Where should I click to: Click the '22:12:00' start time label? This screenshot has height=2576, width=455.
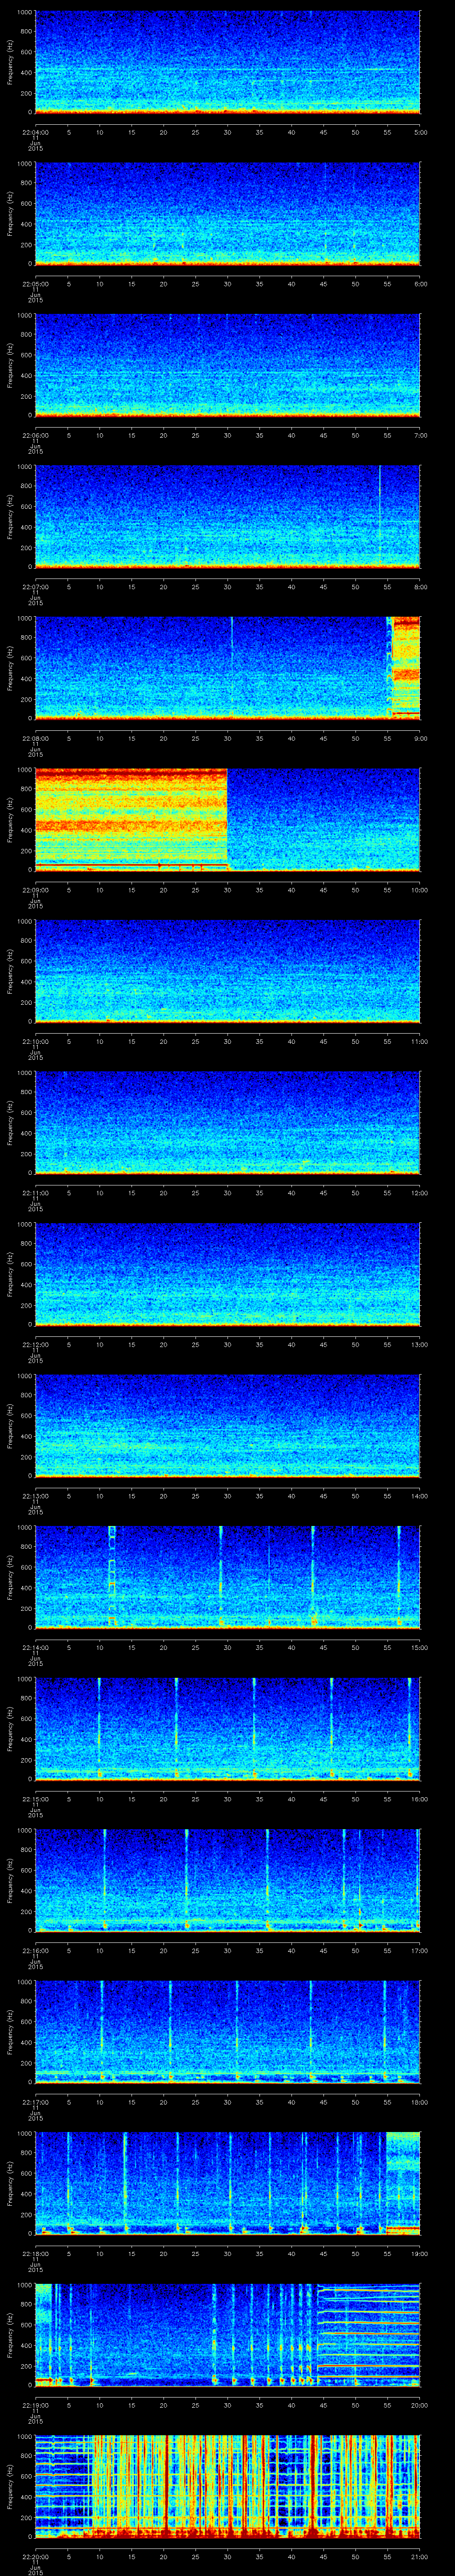pos(35,1344)
